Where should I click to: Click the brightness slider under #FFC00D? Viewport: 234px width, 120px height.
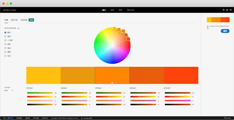coord(40,104)
